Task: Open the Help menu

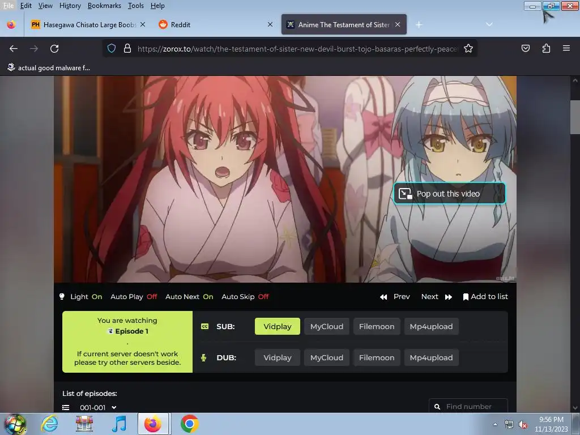Action: point(157,6)
